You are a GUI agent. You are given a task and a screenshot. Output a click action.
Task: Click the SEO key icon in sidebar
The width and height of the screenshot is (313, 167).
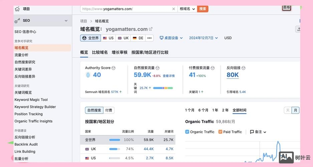17,21
